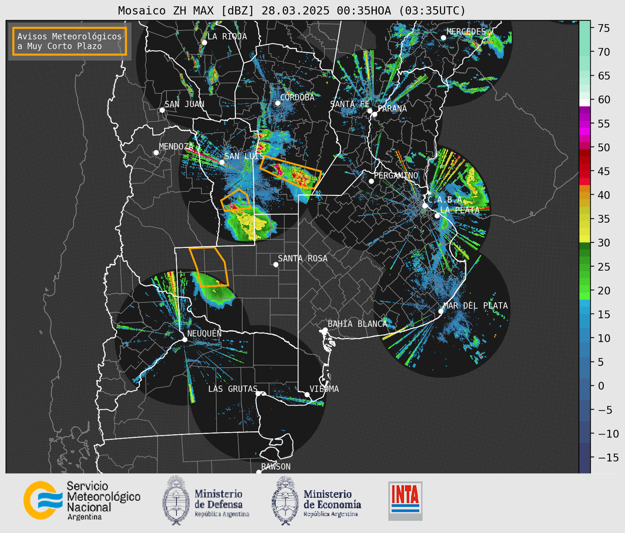
Task: Click the MAR DEL PLATA label text
Action: [x=475, y=306]
